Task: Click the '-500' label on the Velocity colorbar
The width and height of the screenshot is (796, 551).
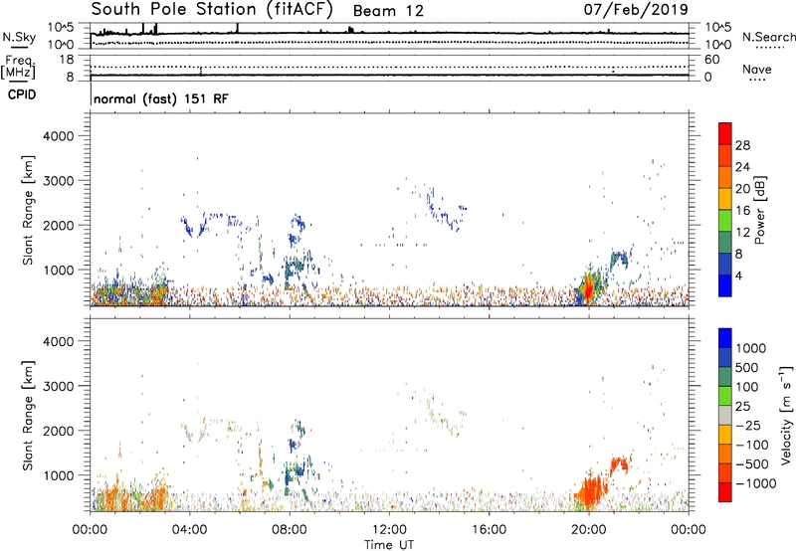Action: click(752, 464)
